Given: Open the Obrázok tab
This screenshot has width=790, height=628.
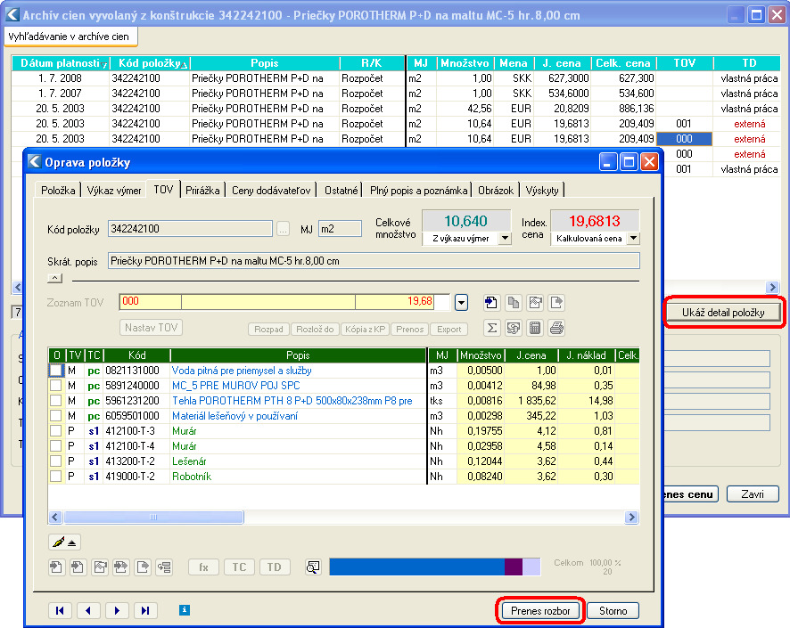Looking at the screenshot, I should (x=496, y=191).
